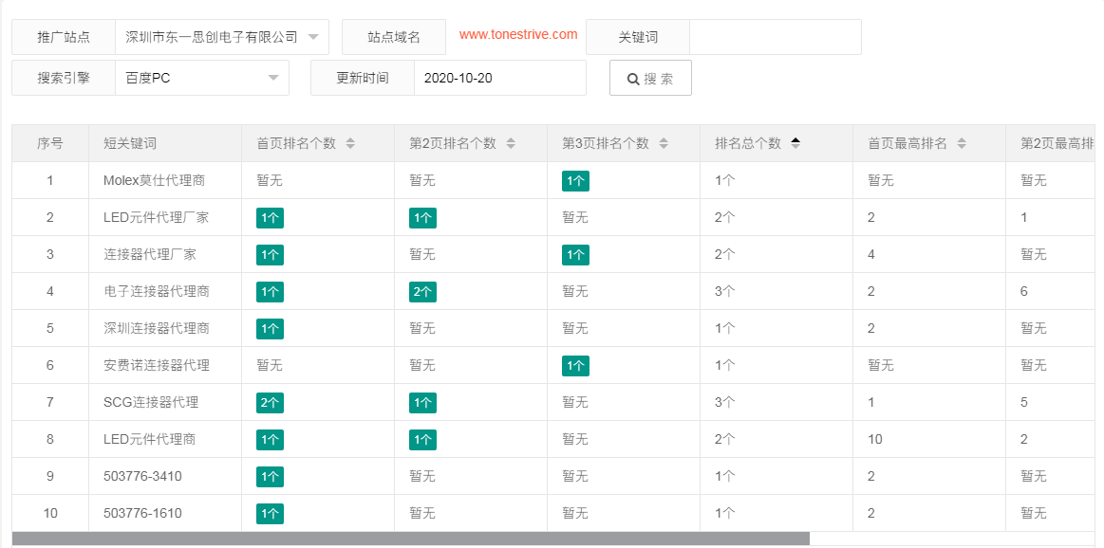The image size is (1104, 548).
Task: Click the 1个 badge for Molex莫仕代理商
Action: click(x=575, y=180)
